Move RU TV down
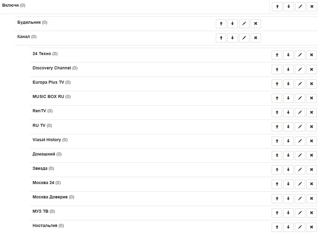The image size is (318, 234). (x=288, y=127)
